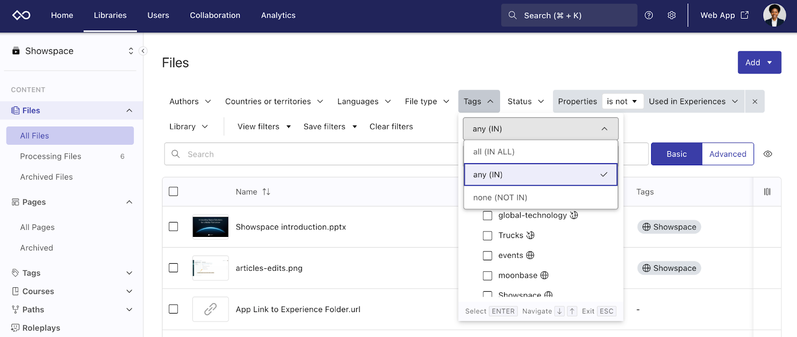Check the global-technology tag checkbox
This screenshot has height=337, width=797.
pos(488,216)
